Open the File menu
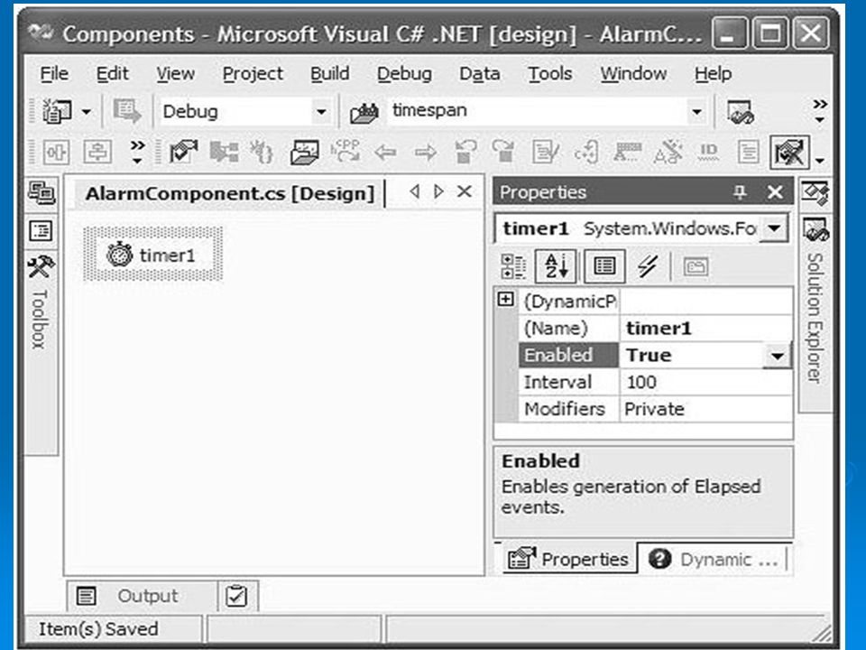This screenshot has height=650, width=866. point(54,73)
